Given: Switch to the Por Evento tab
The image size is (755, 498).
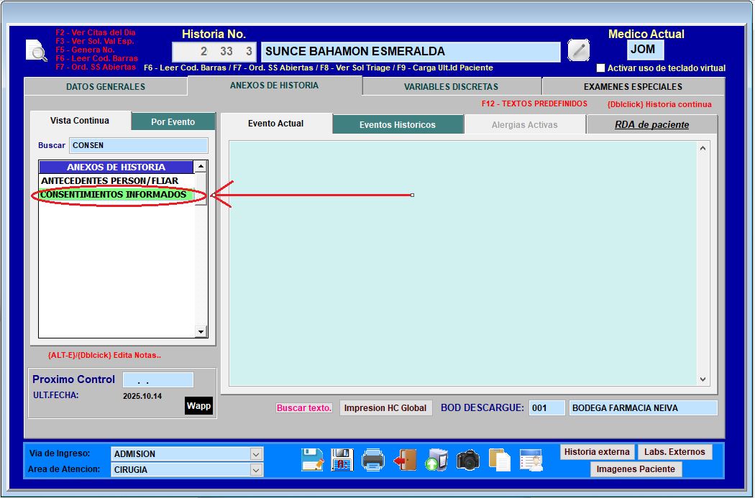Looking at the screenshot, I should [x=173, y=121].
